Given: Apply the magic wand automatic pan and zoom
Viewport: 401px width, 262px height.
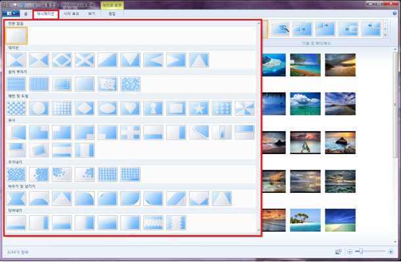Looking at the screenshot, I should (280, 29).
